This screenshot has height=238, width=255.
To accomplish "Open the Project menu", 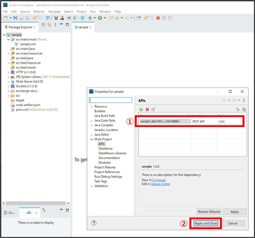I will point(82,11).
